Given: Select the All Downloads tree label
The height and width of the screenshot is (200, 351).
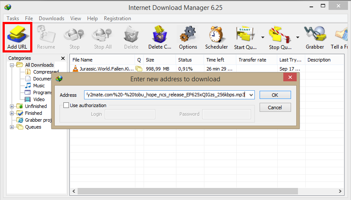Looking at the screenshot, I should point(39,65).
